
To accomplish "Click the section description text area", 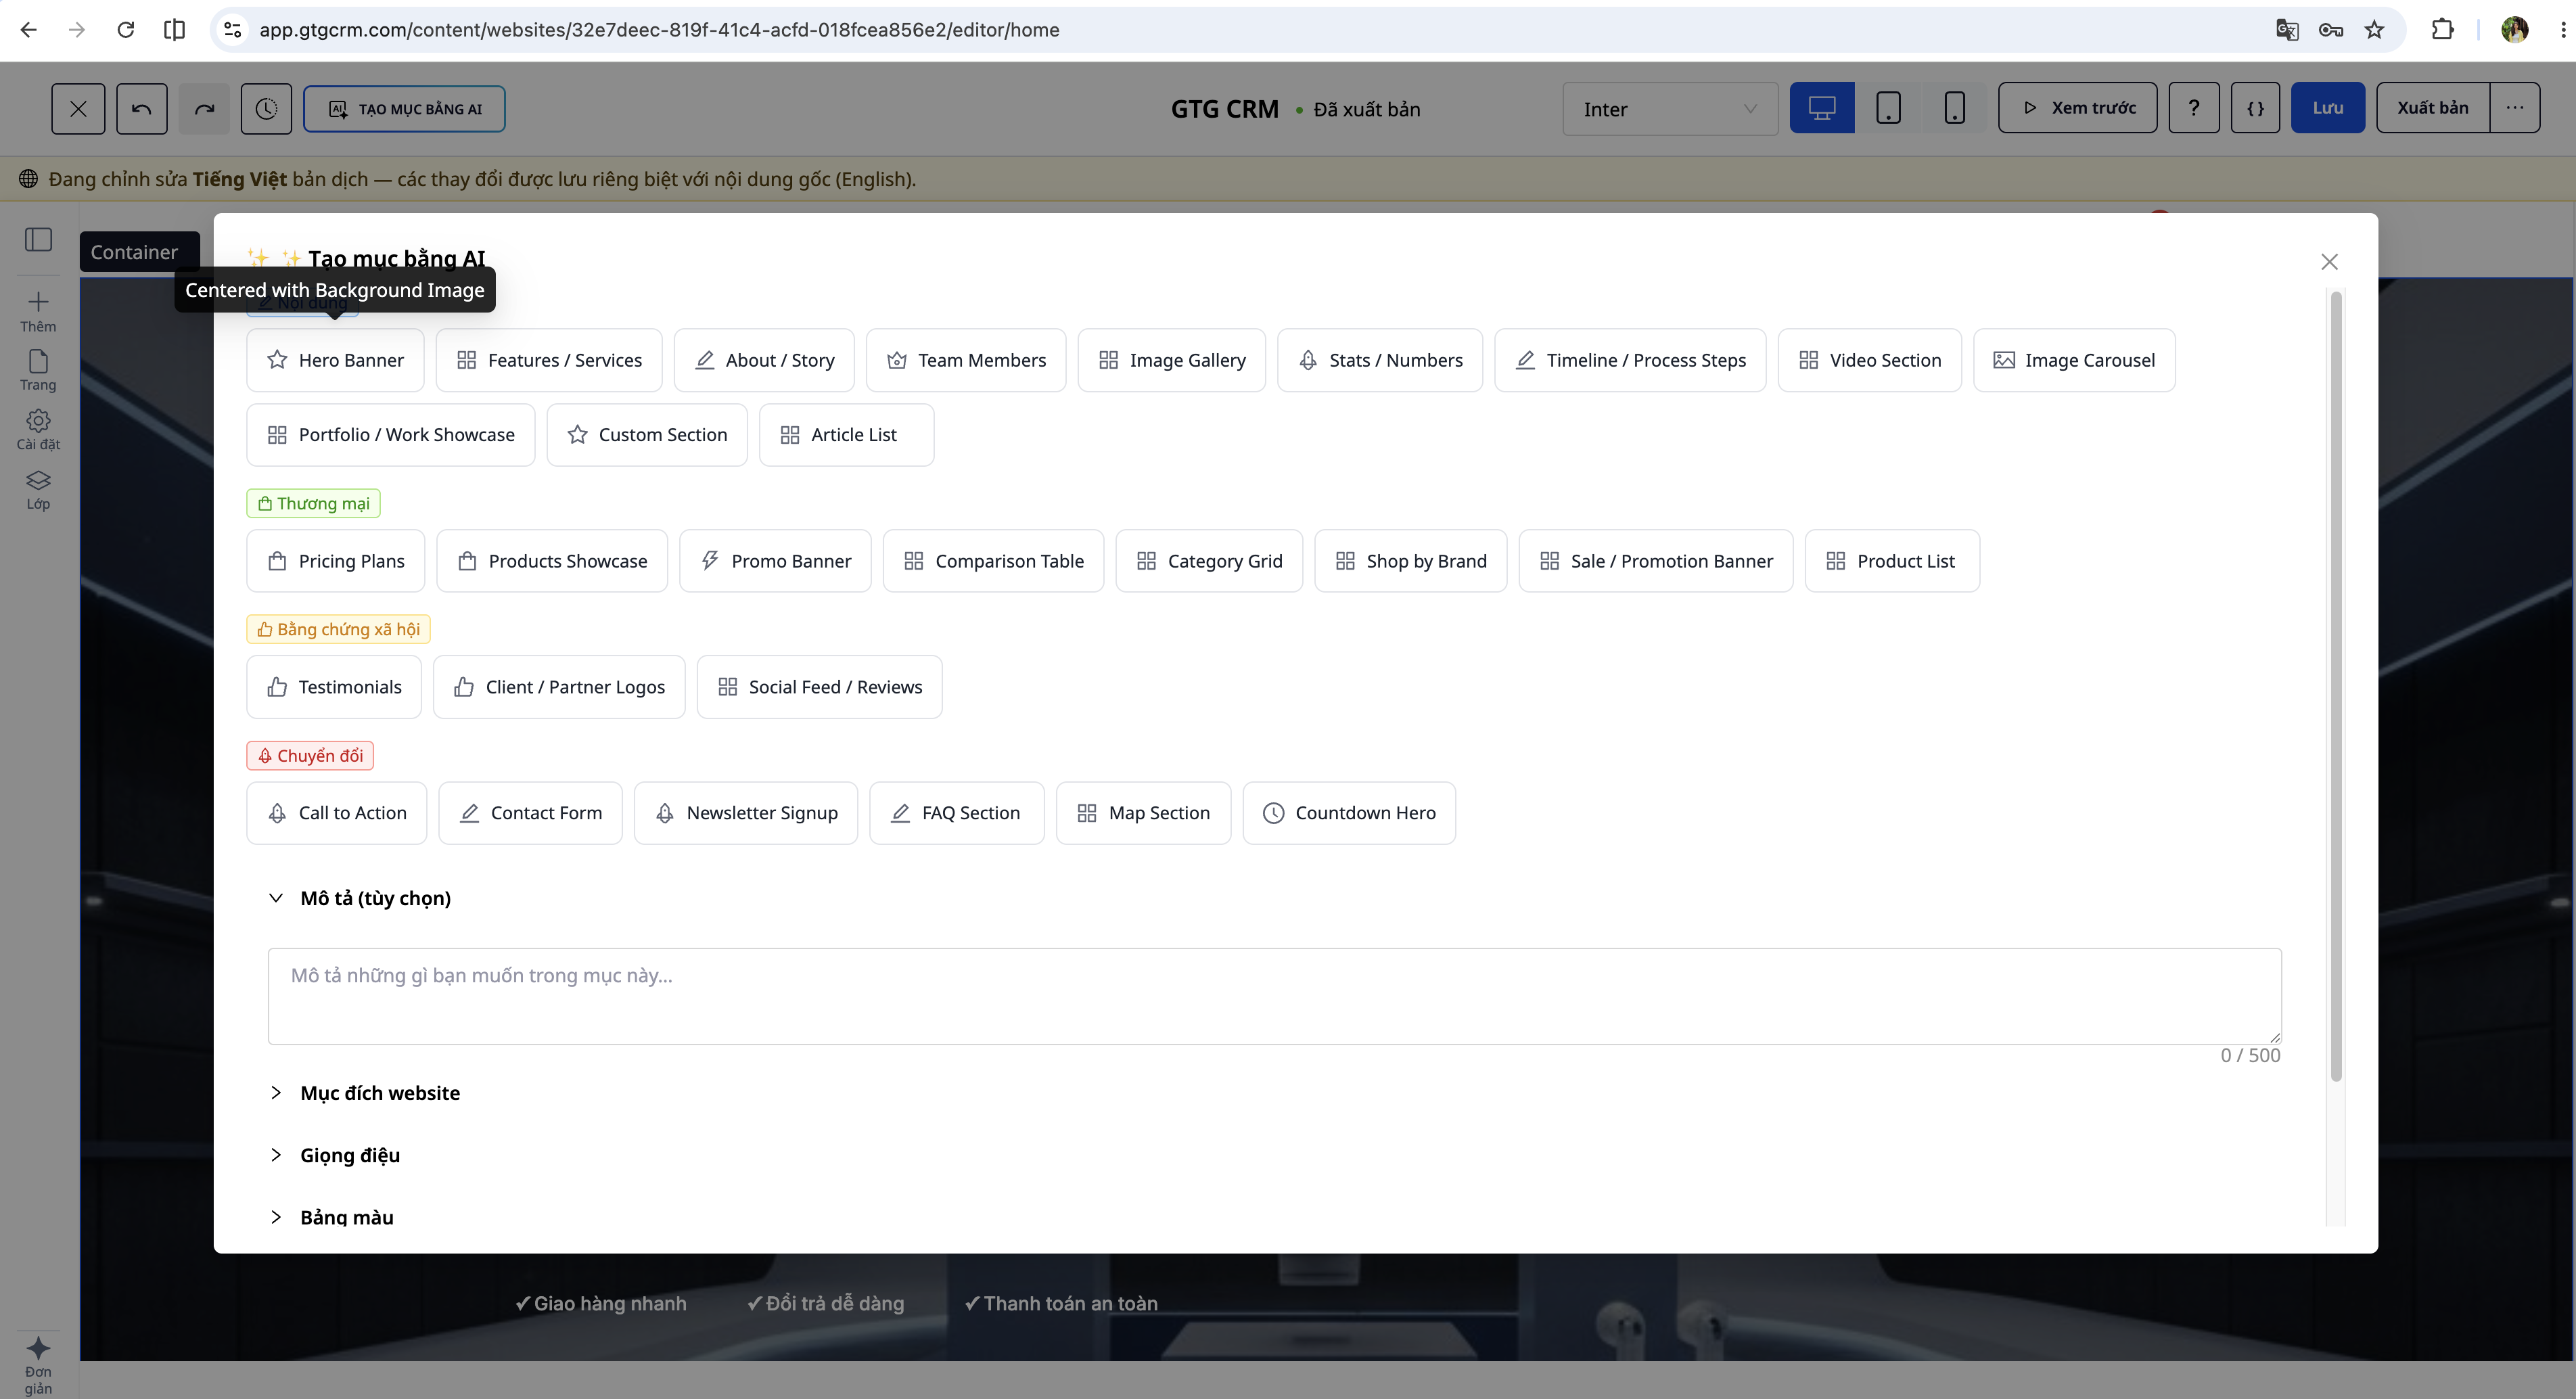I will click(x=1274, y=996).
